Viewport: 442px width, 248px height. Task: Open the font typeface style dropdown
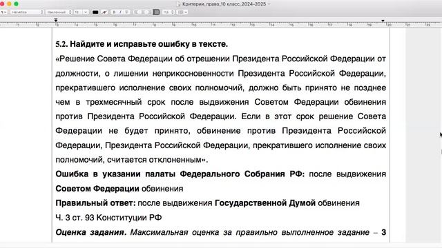tap(59, 12)
